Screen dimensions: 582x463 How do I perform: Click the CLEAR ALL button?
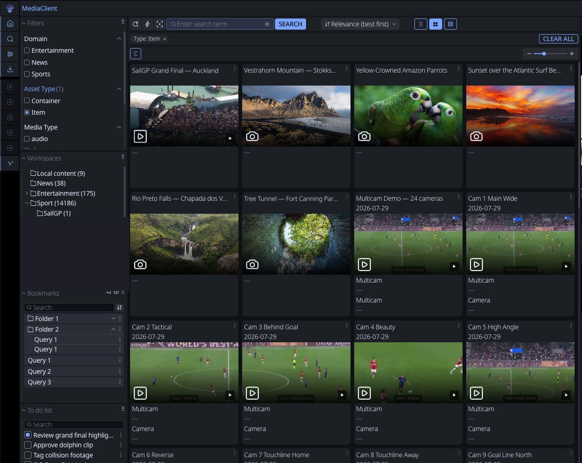[x=558, y=39]
